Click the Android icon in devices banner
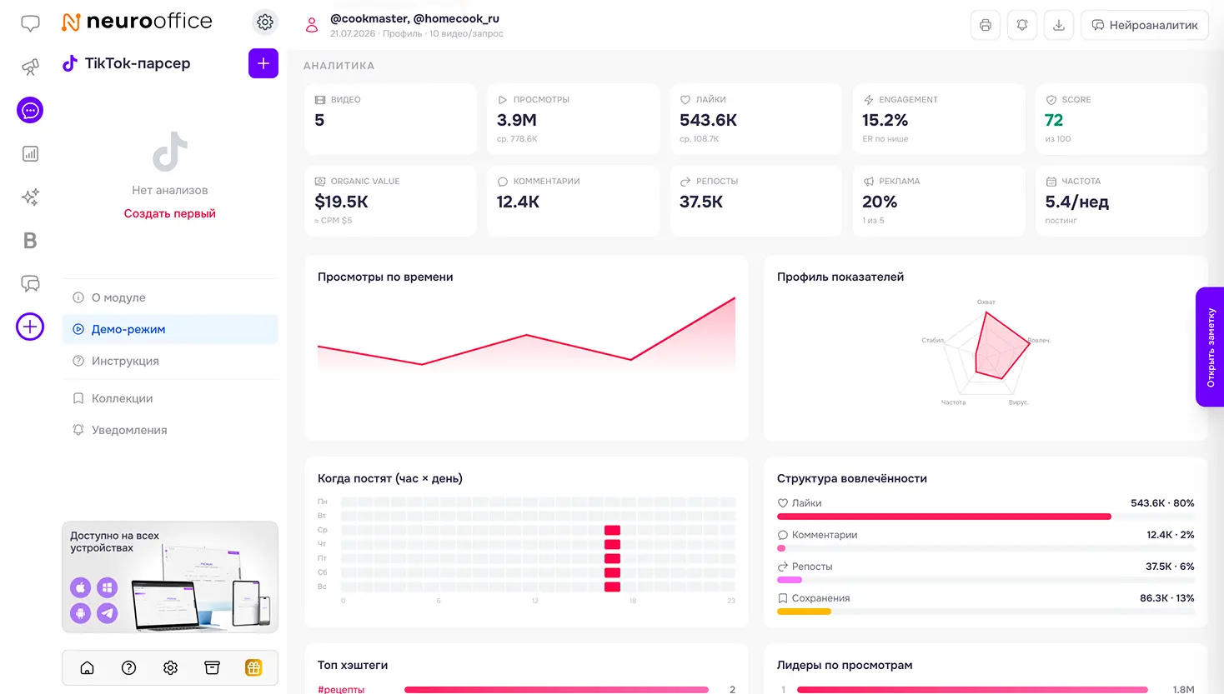The width and height of the screenshot is (1224, 694). pos(81,614)
